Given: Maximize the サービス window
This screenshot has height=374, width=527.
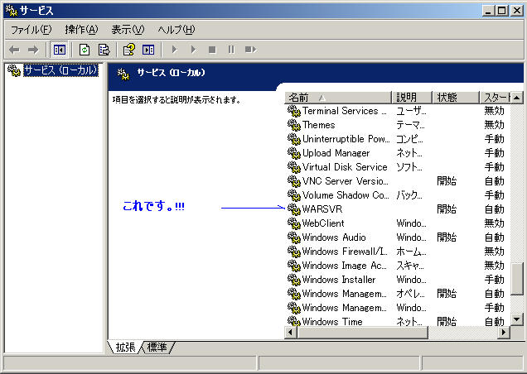Looking at the screenshot, I should coord(502,11).
